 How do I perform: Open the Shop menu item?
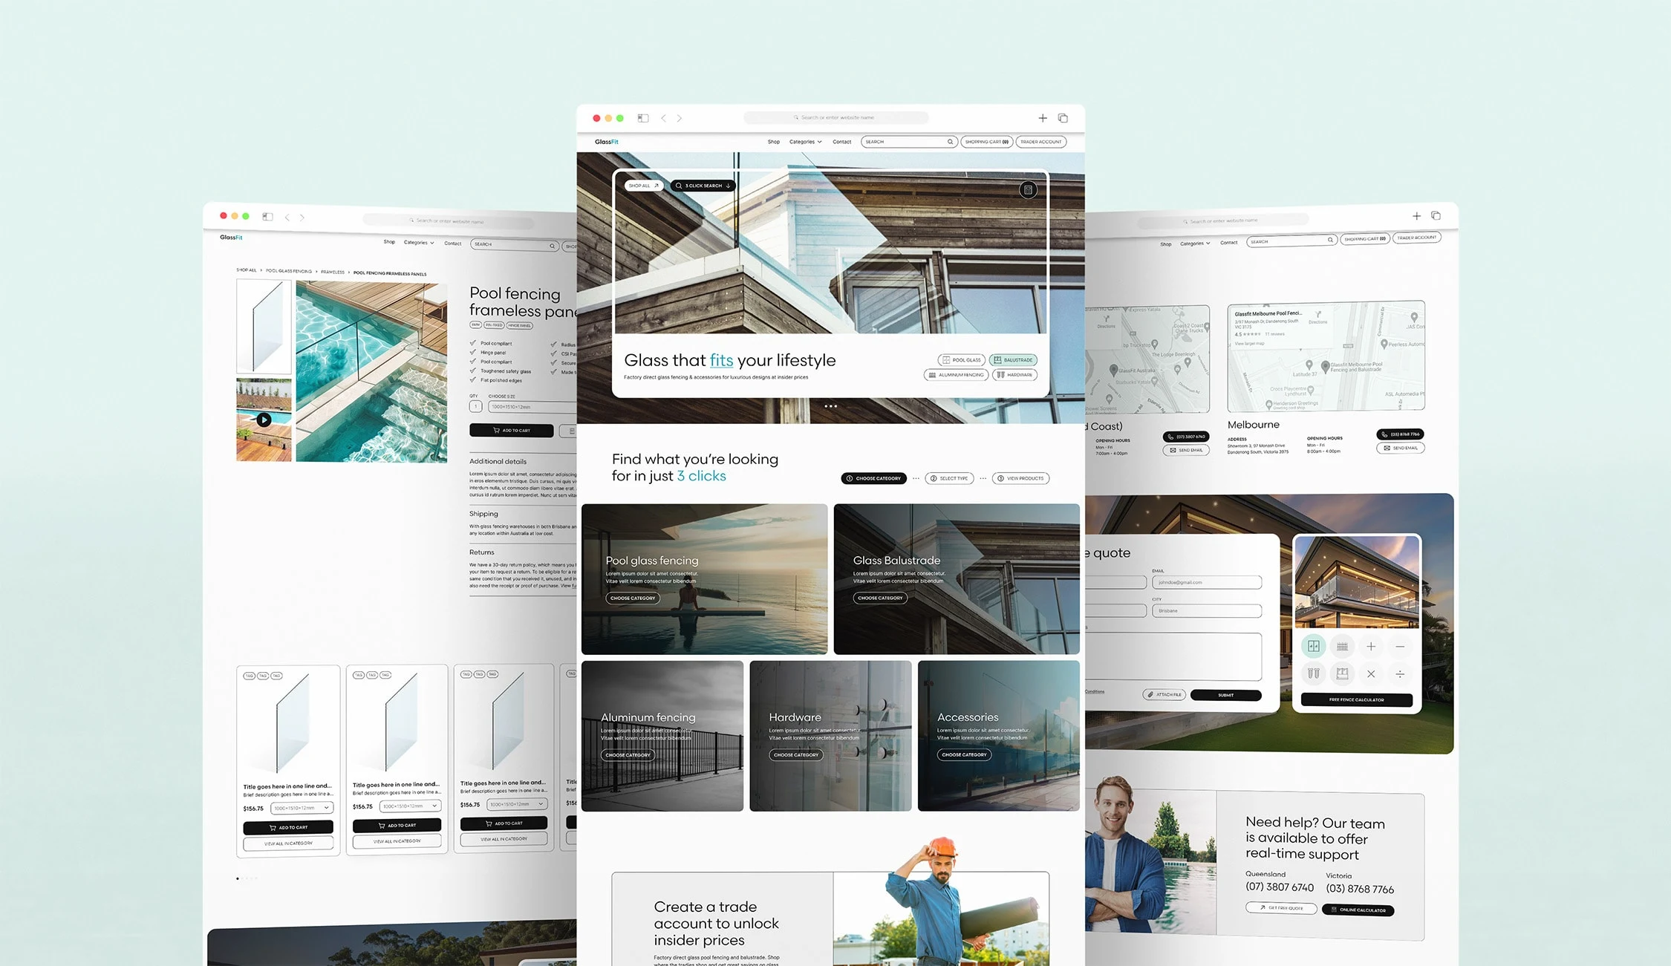(773, 142)
